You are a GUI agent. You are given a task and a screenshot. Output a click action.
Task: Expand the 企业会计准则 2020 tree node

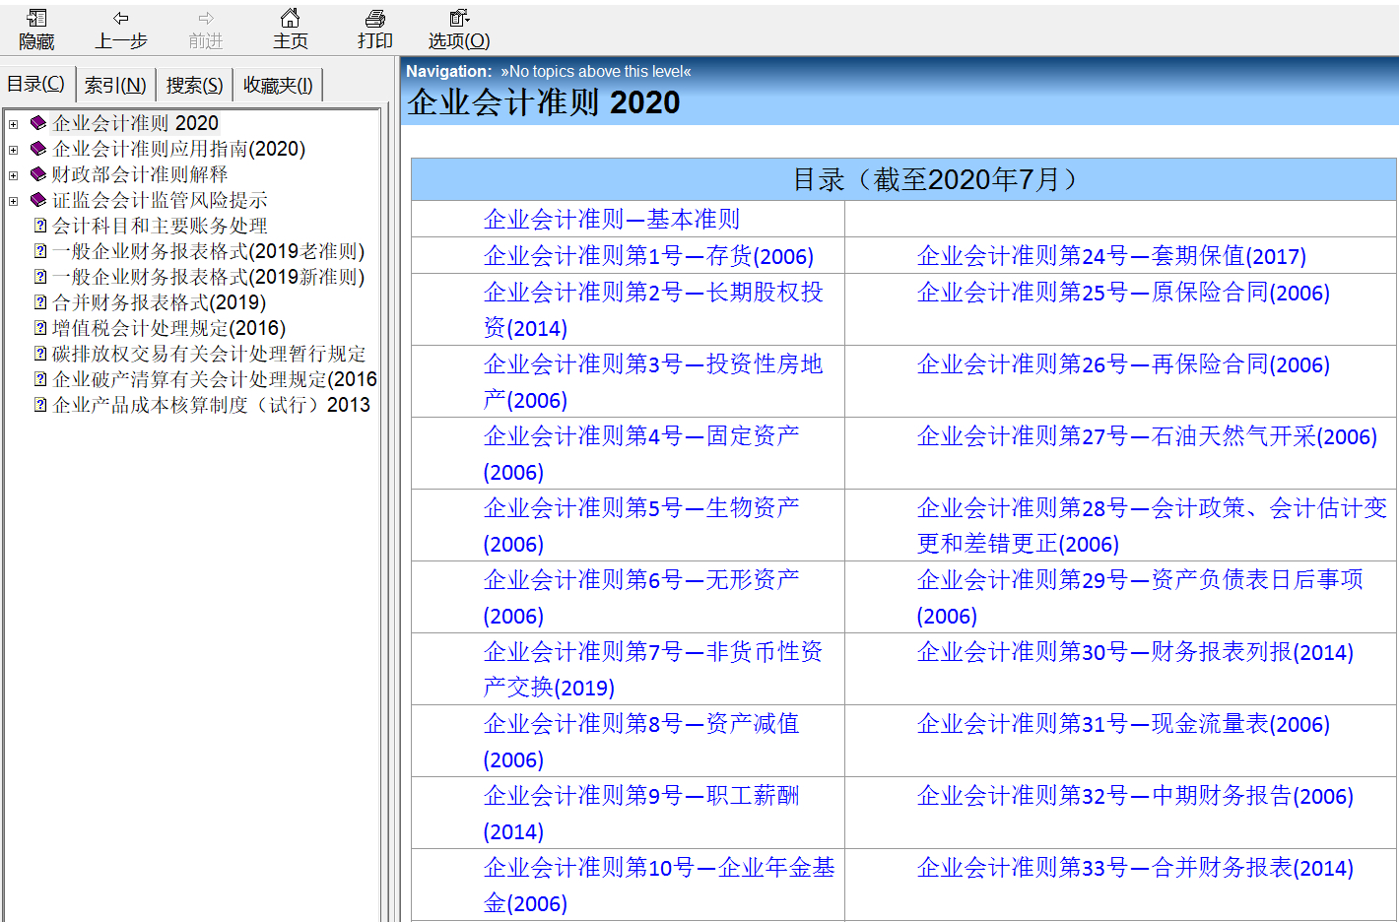(x=13, y=124)
